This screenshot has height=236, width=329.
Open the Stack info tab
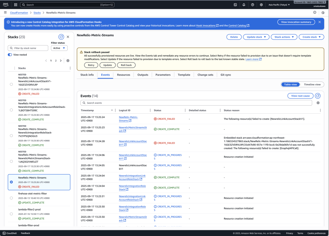[87, 75]
